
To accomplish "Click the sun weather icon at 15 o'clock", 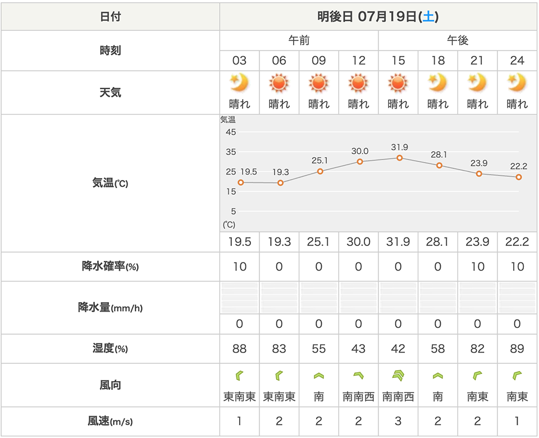I will tap(398, 84).
